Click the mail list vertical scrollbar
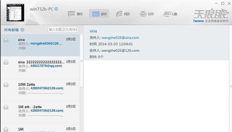The image size is (232, 132). tap(81, 61)
